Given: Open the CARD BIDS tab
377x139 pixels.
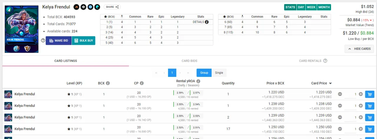Looking at the screenshot, I should tap(189, 61).
